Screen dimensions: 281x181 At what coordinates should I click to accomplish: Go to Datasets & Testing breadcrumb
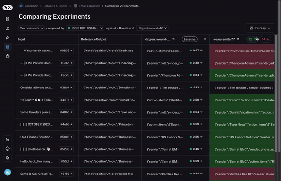(56, 6)
